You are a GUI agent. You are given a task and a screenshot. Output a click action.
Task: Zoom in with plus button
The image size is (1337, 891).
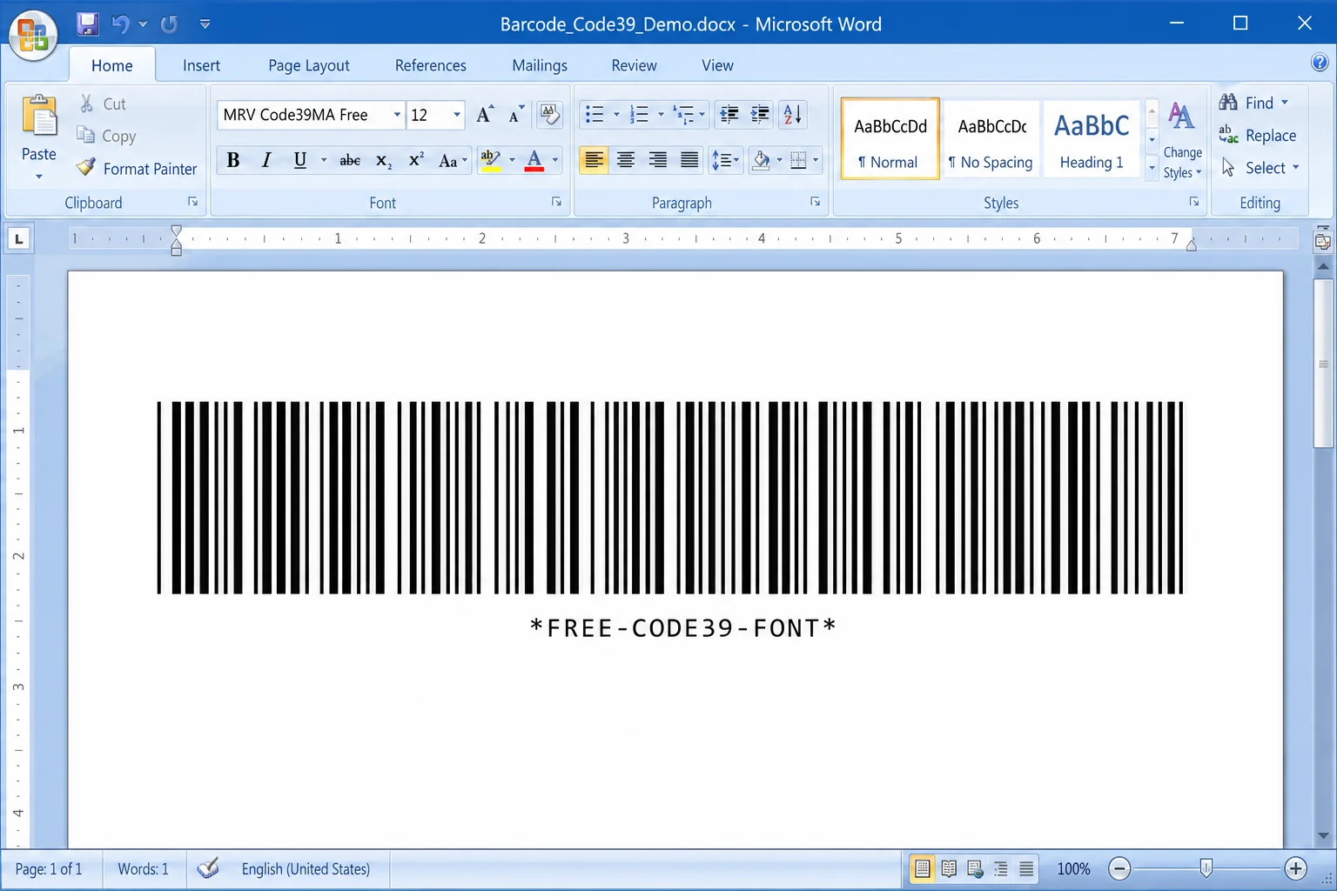(x=1295, y=868)
